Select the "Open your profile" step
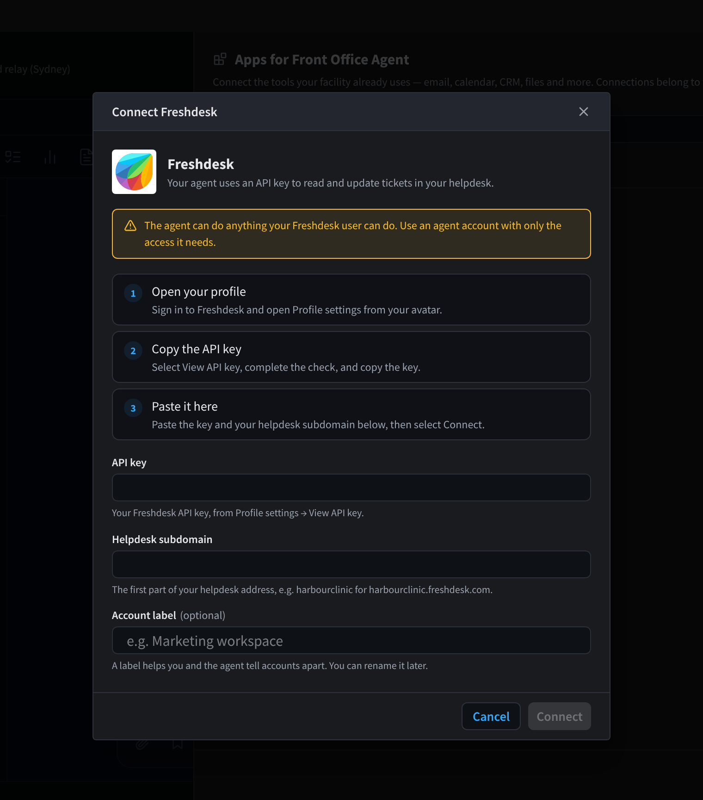The height and width of the screenshot is (800, 703). click(351, 300)
